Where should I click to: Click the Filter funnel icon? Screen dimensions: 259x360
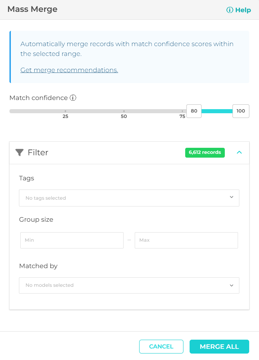tap(20, 153)
